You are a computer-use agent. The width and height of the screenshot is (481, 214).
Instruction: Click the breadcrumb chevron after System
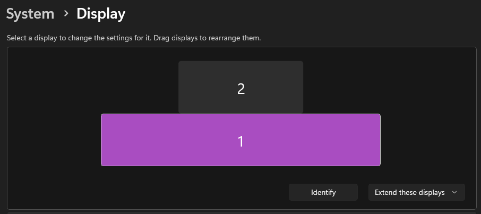(x=66, y=13)
